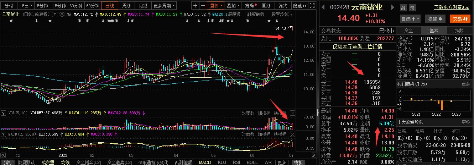Select the BOLL indicator
This screenshot has width=474, height=165.
252,162
